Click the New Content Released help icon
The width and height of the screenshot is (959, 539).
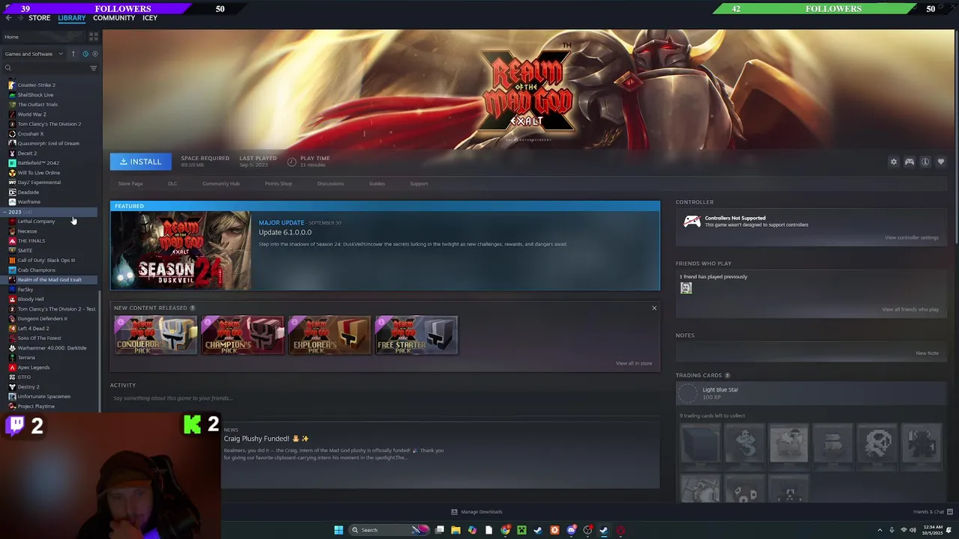click(193, 308)
